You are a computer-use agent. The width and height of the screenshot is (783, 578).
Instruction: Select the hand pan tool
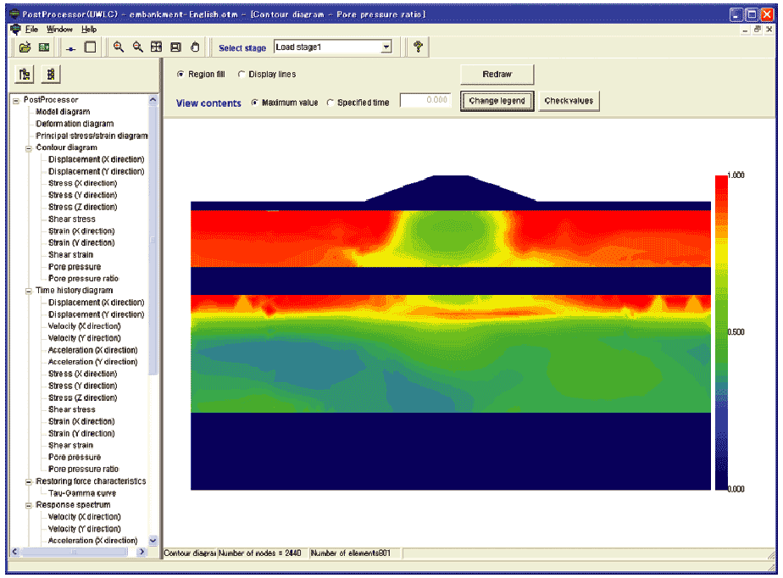point(195,47)
